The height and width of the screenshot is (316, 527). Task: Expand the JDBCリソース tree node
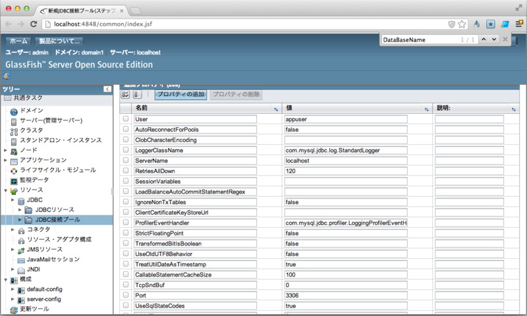(20, 210)
